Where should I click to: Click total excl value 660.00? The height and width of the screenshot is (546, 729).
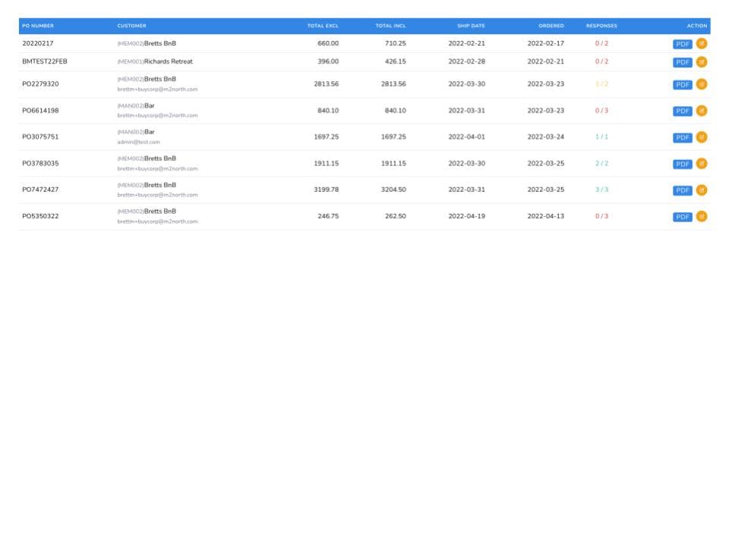[328, 43]
